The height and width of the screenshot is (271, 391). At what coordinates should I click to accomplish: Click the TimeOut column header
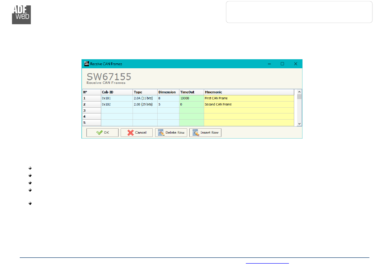191,92
